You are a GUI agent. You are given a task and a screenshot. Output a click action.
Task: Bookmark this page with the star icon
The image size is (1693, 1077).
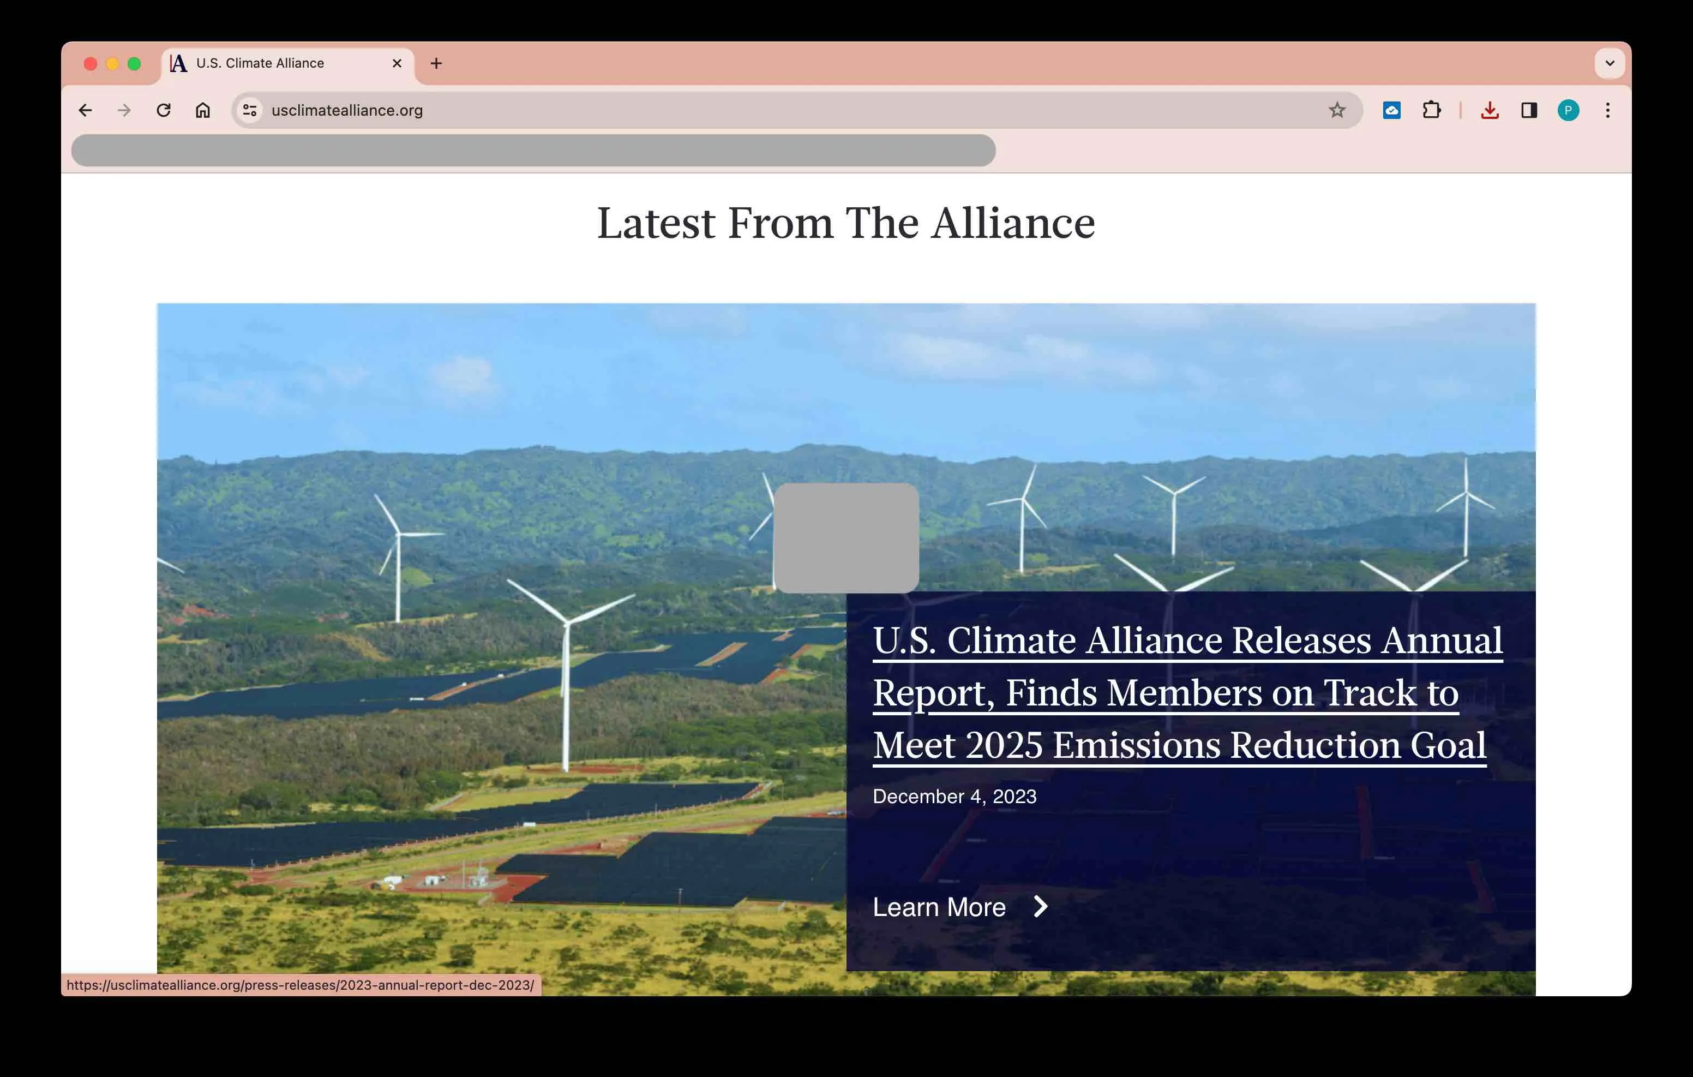coord(1336,110)
